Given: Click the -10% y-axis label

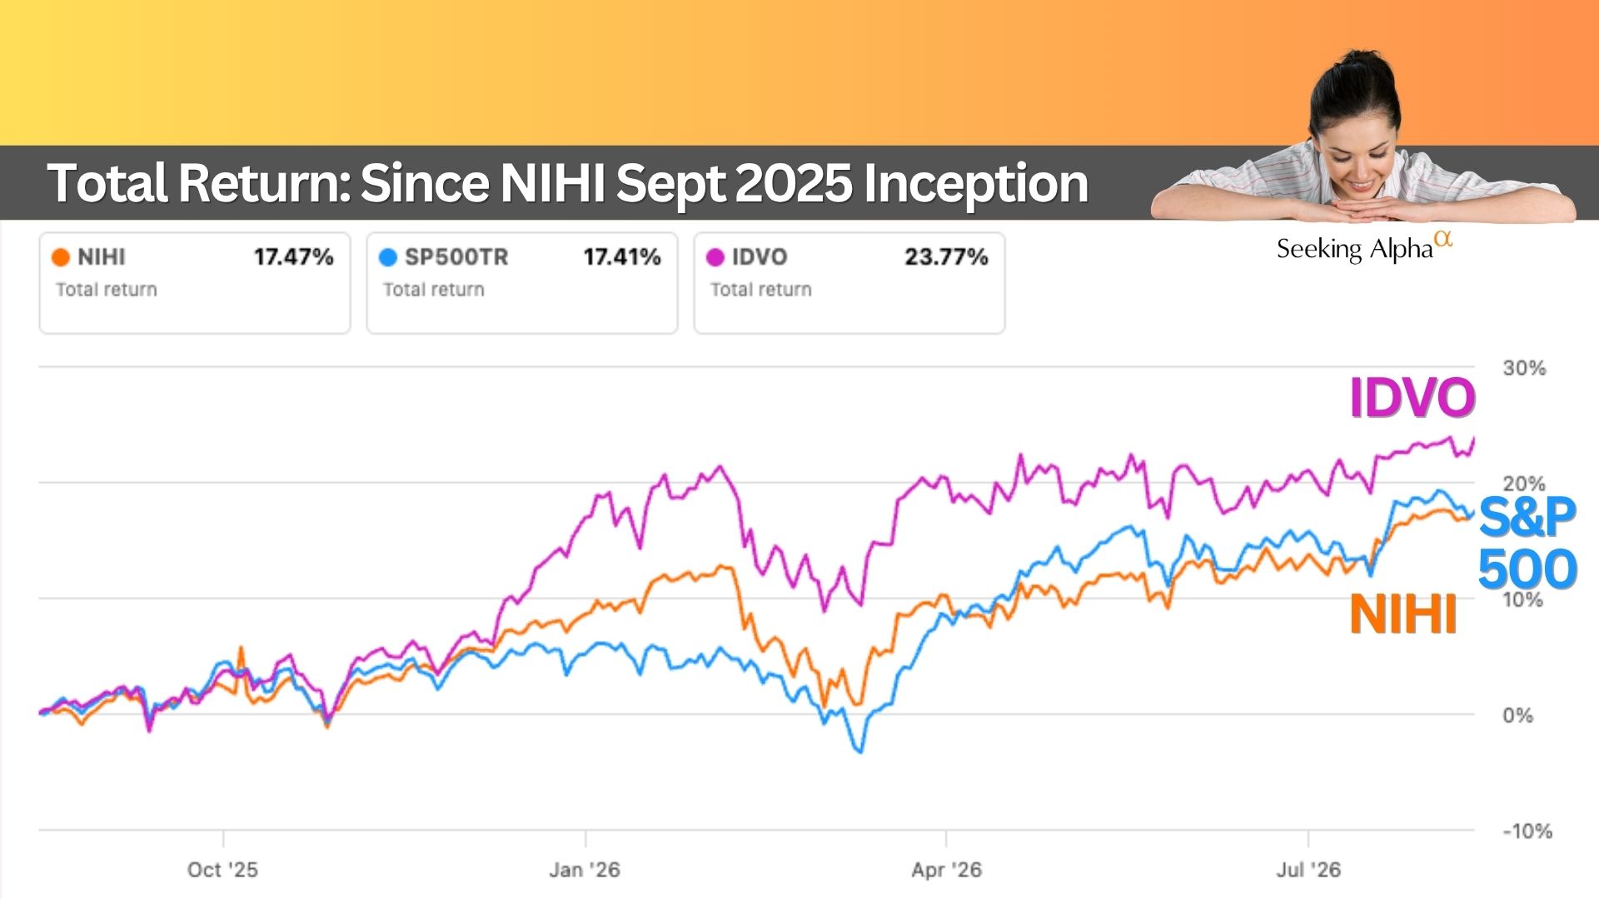Looking at the screenshot, I should click(1527, 831).
